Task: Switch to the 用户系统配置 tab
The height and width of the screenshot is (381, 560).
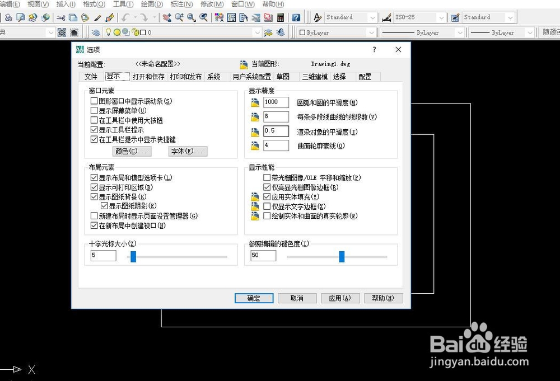Action: coord(252,77)
